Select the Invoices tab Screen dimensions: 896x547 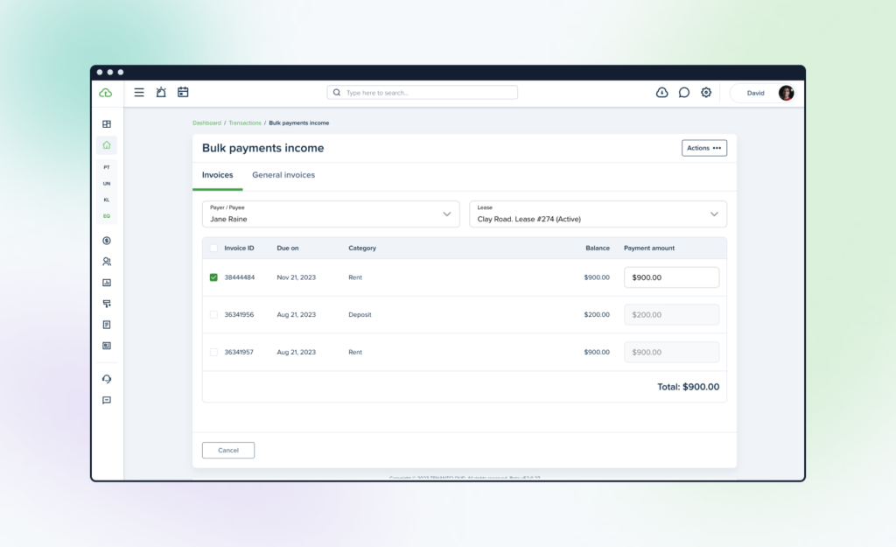click(x=218, y=175)
